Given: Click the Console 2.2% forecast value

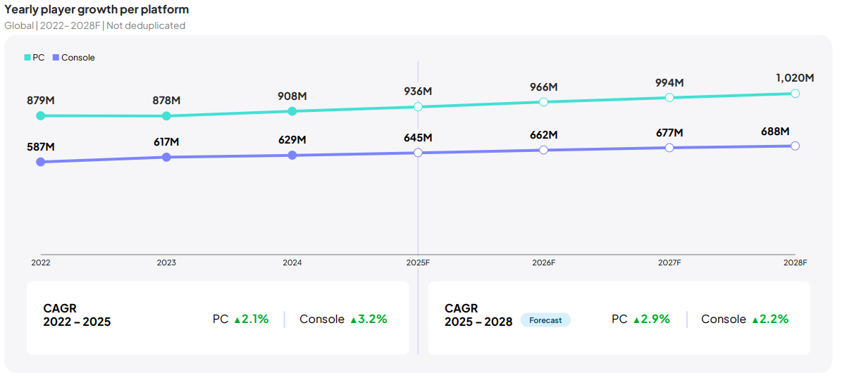Looking at the screenshot, I should pos(774,319).
